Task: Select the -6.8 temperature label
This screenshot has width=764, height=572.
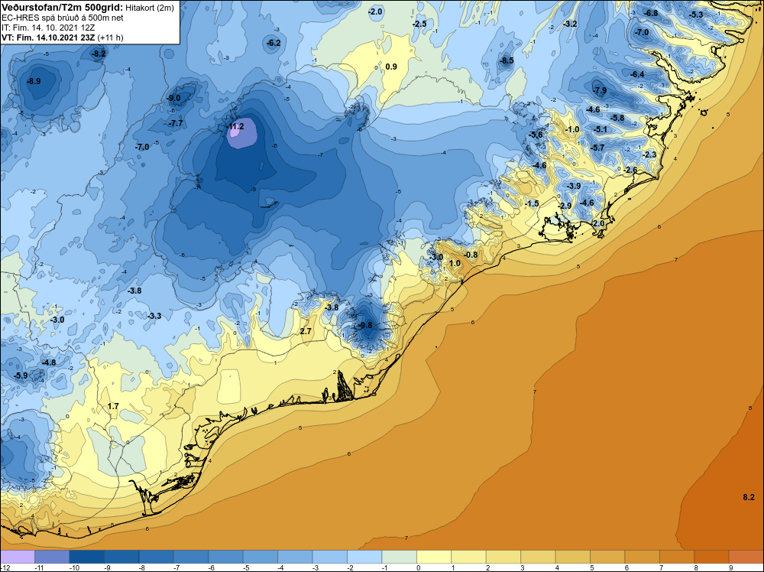Action: pos(652,13)
